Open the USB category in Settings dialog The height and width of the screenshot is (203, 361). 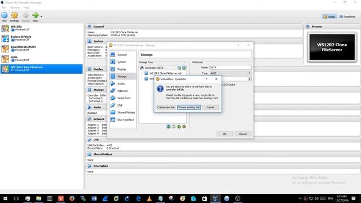pos(122,105)
